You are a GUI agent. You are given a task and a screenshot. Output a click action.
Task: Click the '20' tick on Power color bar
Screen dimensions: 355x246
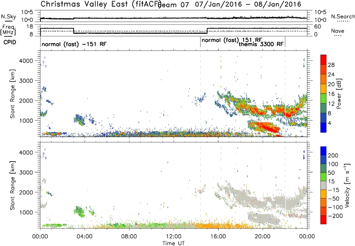(331, 84)
